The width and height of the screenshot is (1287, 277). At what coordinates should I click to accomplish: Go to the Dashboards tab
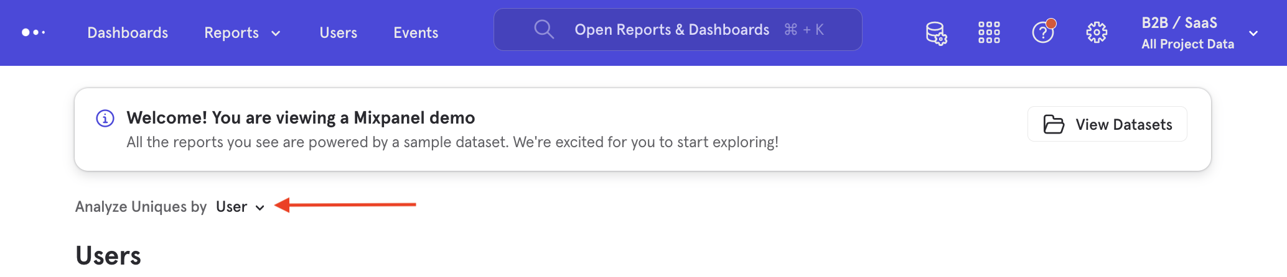click(x=128, y=33)
